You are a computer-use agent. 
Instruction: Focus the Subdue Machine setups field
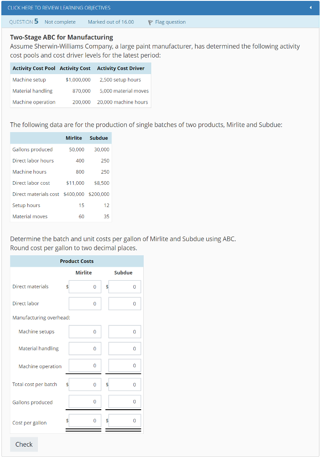(x=124, y=332)
